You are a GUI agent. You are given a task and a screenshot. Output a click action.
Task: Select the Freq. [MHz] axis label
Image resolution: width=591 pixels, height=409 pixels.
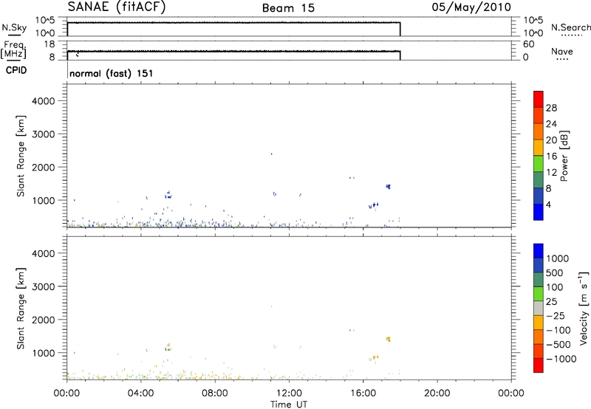tap(13, 49)
